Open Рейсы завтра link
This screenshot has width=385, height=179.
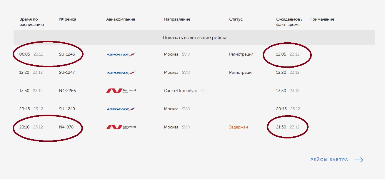click(329, 160)
